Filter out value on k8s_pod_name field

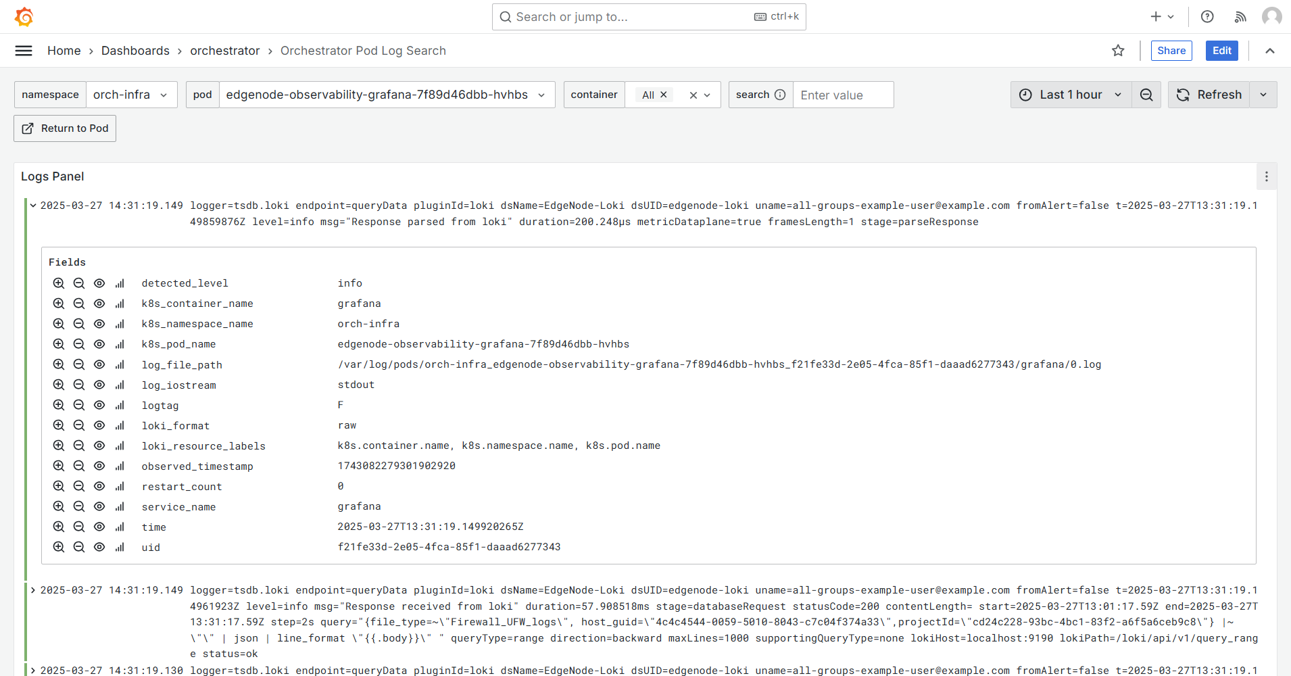click(79, 344)
